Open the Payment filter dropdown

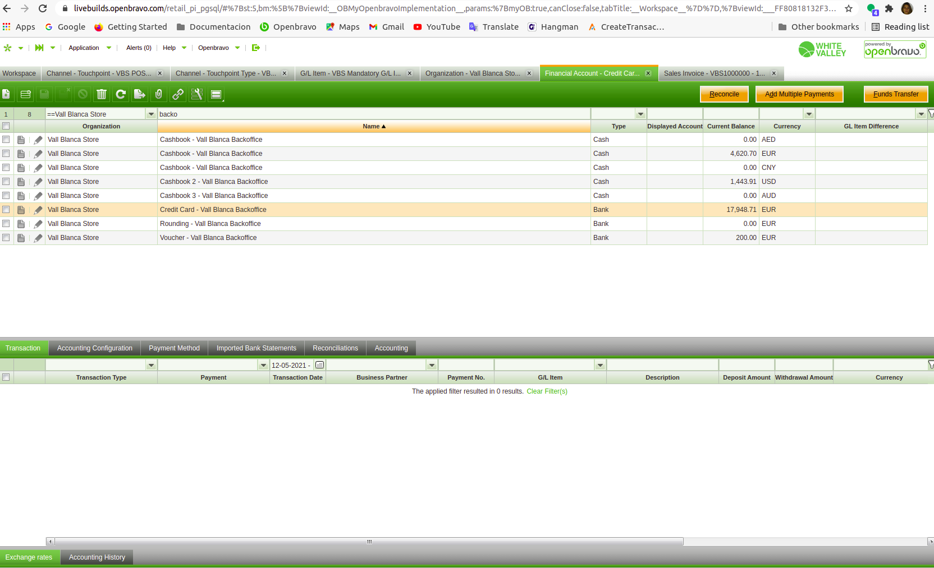pos(263,365)
